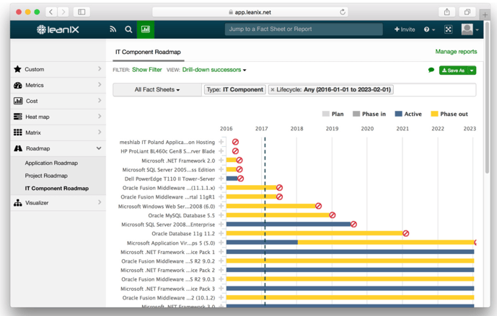The image size is (497, 316).
Task: Toggle Safari sidebar button
Action: pyautogui.click(x=82, y=12)
